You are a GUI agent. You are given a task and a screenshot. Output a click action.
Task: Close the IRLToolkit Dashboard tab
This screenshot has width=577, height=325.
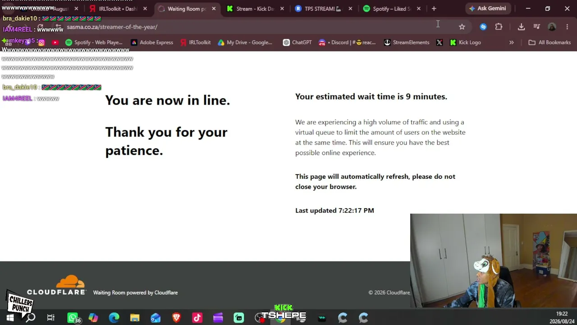tap(145, 9)
